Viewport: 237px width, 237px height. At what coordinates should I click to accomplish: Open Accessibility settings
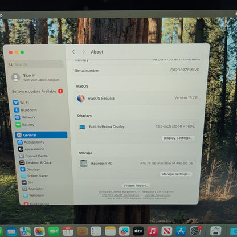click(x=31, y=142)
